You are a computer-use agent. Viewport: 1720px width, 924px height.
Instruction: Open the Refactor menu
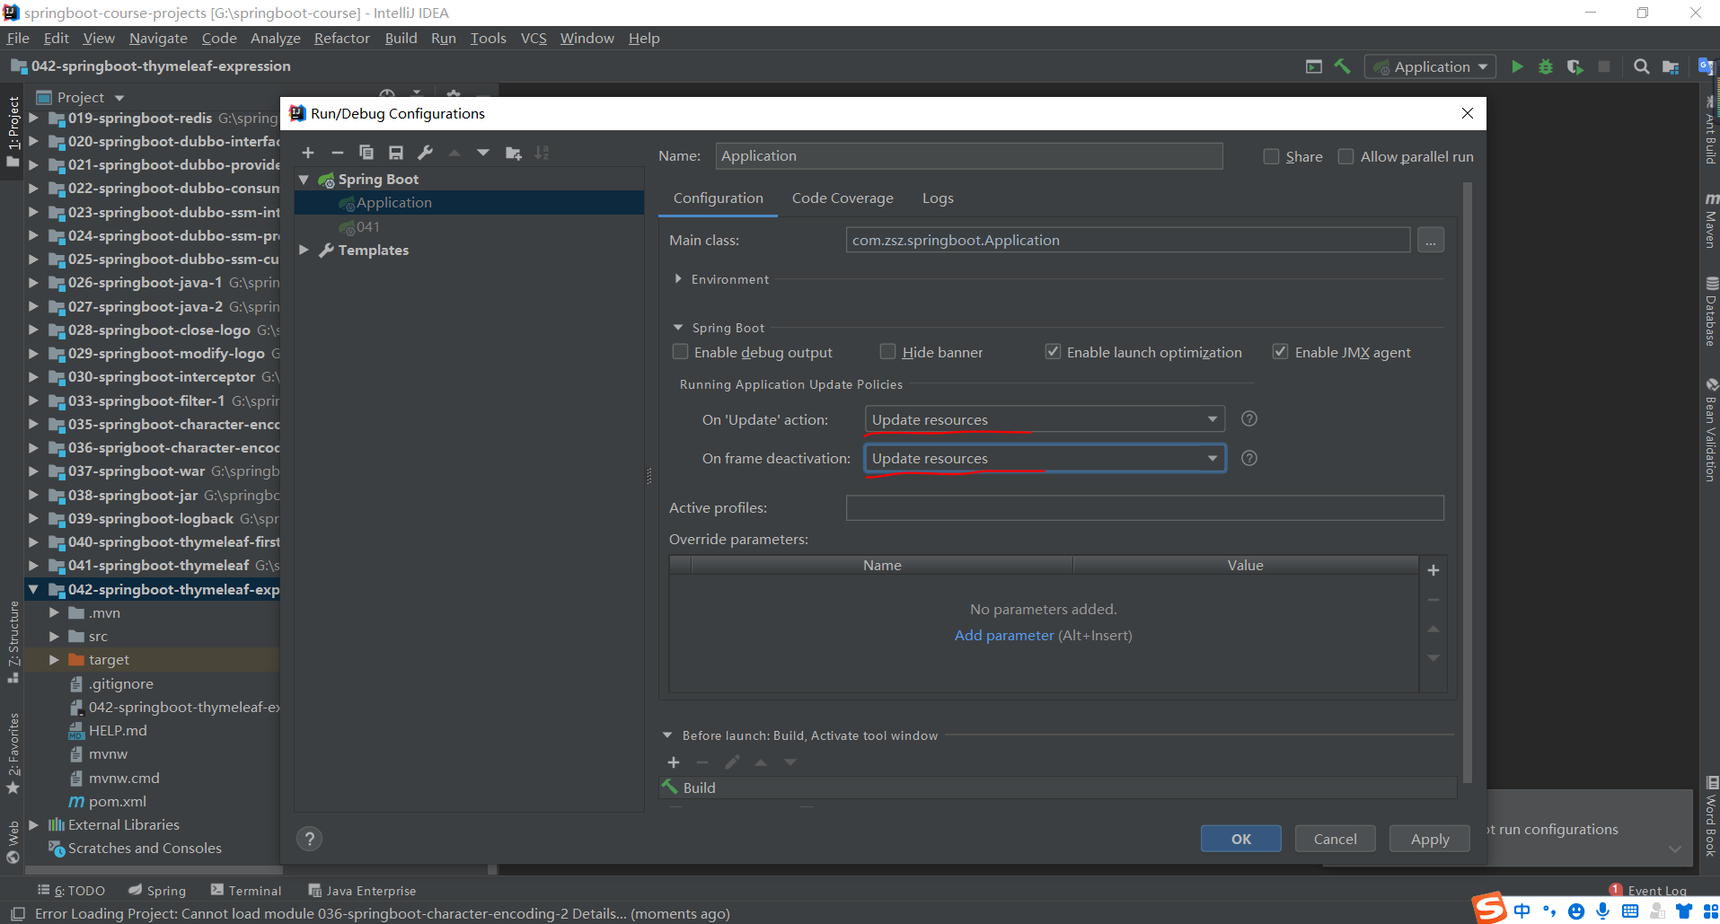pyautogui.click(x=342, y=38)
